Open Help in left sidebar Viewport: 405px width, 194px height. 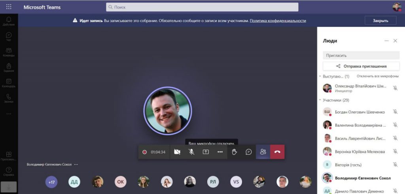(9, 171)
